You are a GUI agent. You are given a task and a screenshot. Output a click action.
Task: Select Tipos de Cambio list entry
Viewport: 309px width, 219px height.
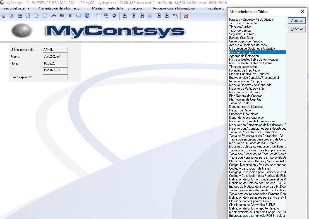click(240, 30)
